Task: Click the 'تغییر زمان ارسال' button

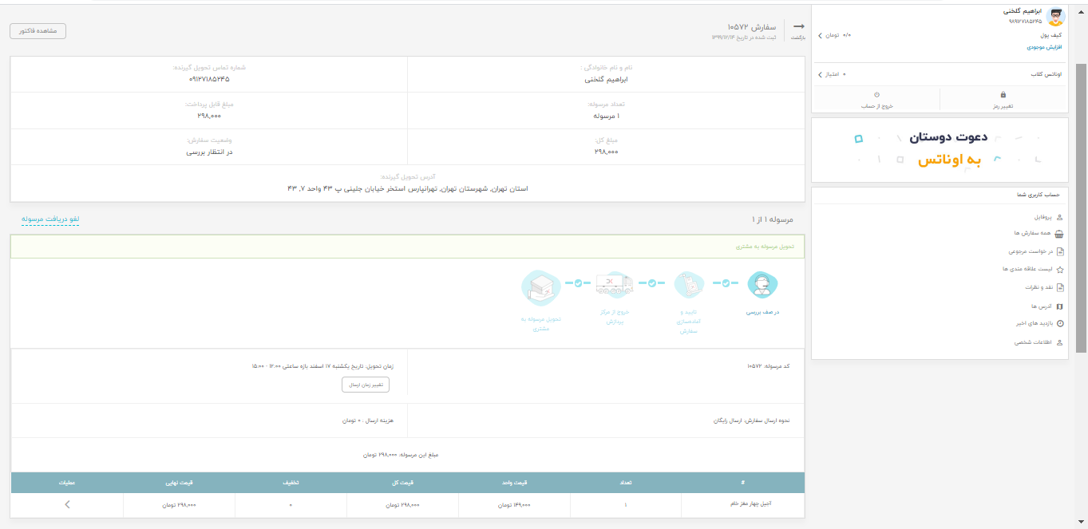Action: pos(366,385)
